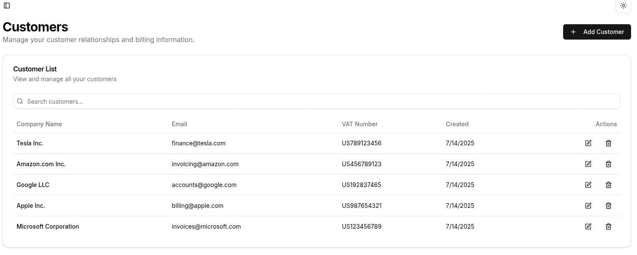Select the Tesla Inc. table row
The height and width of the screenshot is (255, 637).
click(255, 143)
